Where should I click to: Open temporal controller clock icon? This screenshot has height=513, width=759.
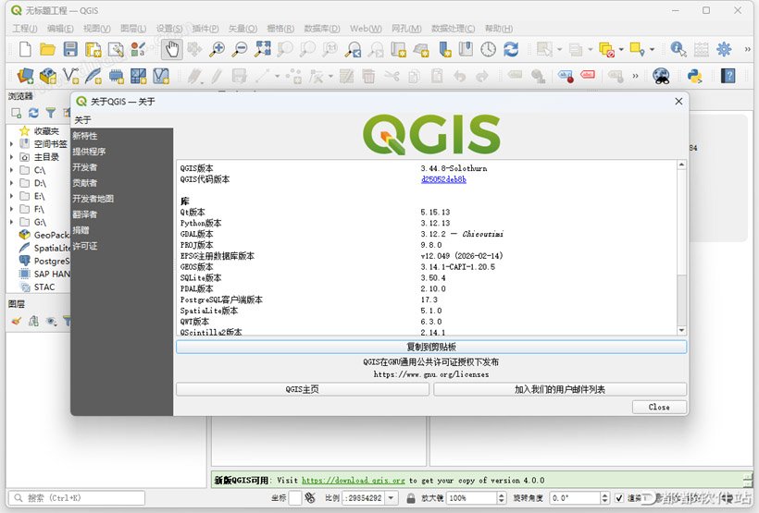489,49
